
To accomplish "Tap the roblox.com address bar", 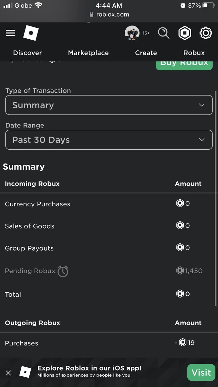I will click(109, 15).
